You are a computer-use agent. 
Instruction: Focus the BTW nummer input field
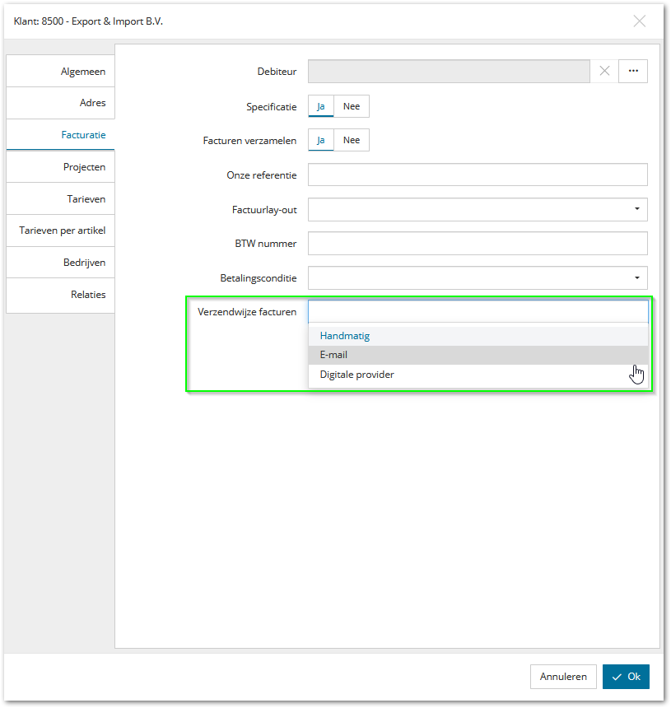[x=478, y=244]
